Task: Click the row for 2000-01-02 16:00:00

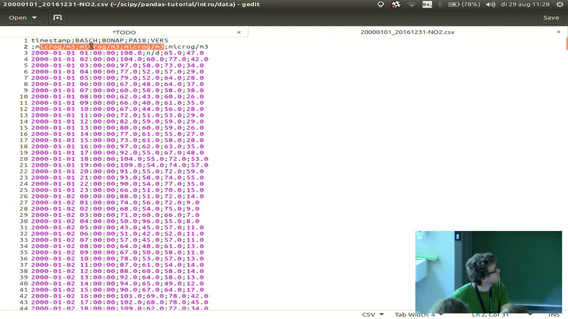Action: [x=120, y=296]
